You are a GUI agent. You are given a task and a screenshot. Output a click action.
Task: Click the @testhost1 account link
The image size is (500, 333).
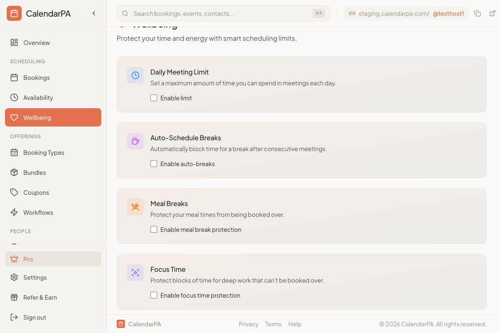(x=449, y=13)
